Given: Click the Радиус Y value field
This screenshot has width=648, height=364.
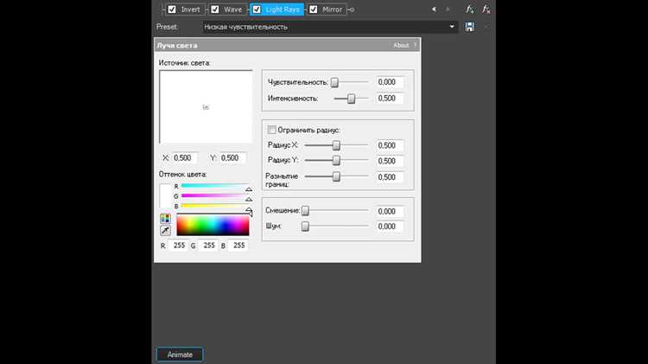Looking at the screenshot, I should tap(390, 161).
